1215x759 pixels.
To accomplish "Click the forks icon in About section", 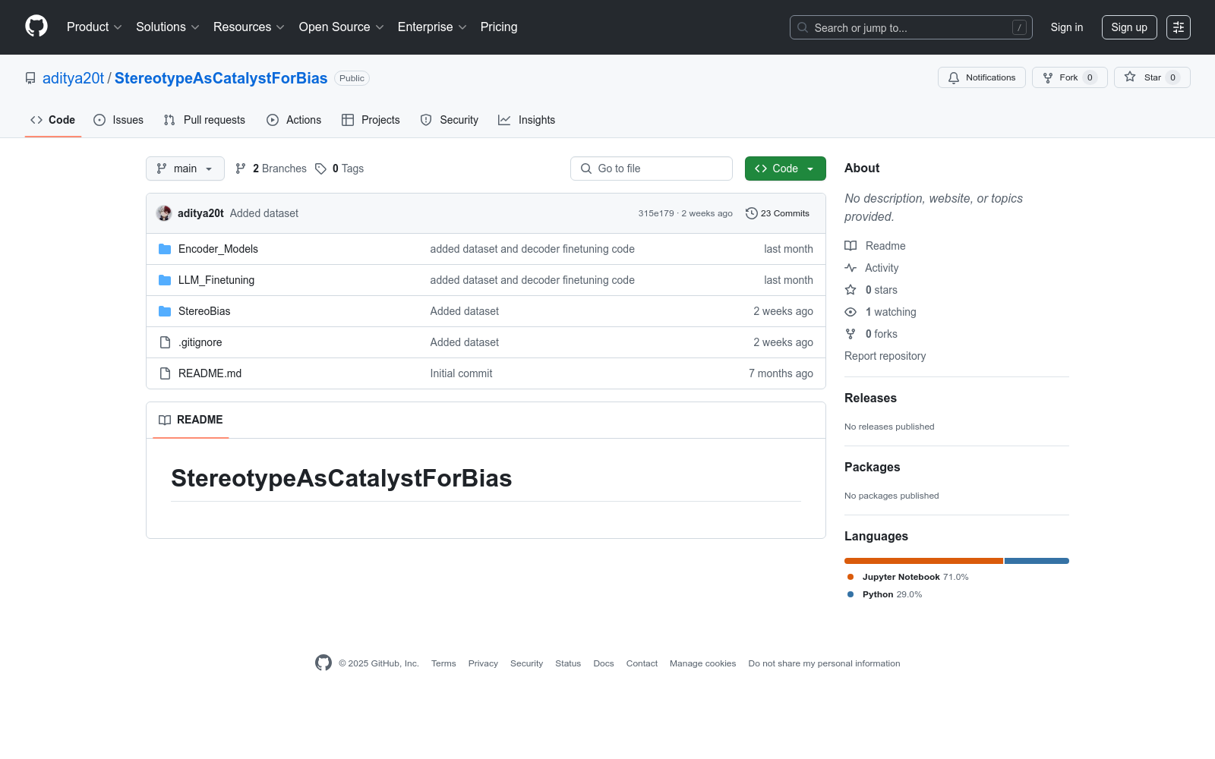I will point(850,334).
